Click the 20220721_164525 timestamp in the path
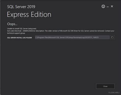Screen dimensions: 121x95 (x=92, y=37)
